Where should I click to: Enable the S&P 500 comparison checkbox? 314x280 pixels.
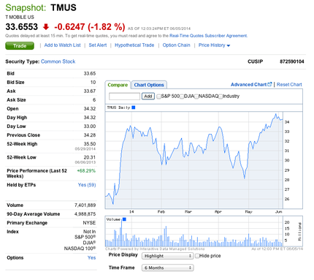(159, 97)
